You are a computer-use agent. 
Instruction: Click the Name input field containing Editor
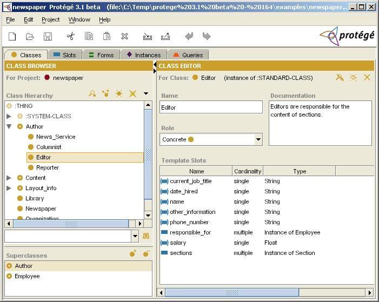[211, 107]
